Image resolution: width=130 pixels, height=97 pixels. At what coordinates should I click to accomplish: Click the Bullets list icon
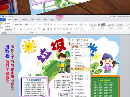pos(55,25)
